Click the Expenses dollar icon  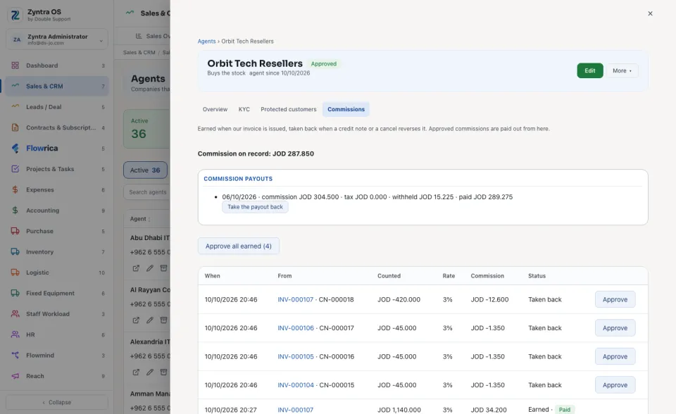pyautogui.click(x=15, y=190)
